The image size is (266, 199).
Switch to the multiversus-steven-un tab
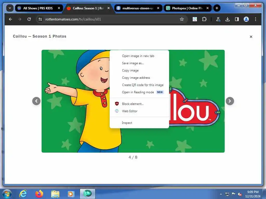(x=138, y=8)
